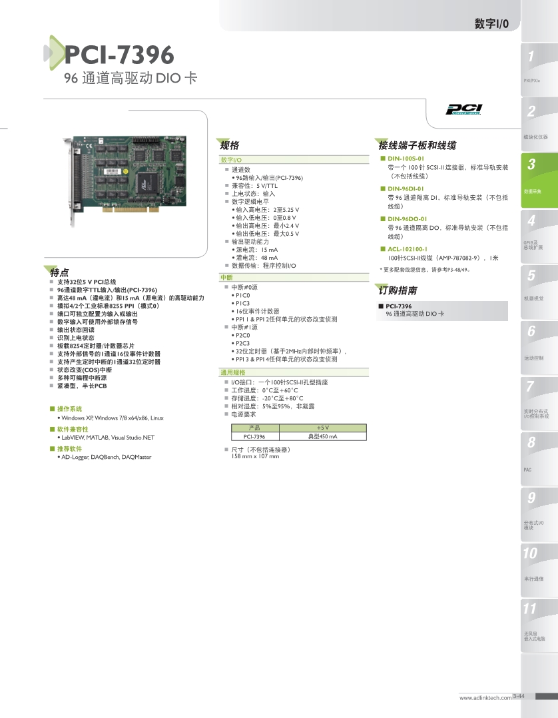This screenshot has height=718, width=558.
Task: Click PCI-7396 in the 订购指南 box
Action: [398, 306]
